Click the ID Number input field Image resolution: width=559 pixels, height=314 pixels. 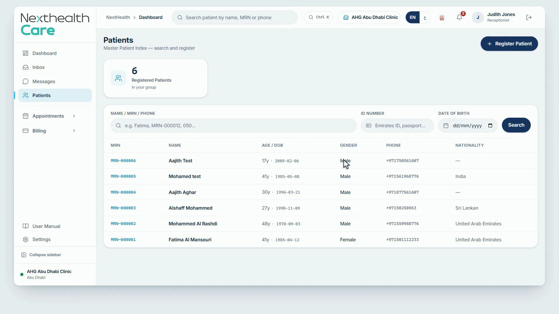tap(397, 126)
